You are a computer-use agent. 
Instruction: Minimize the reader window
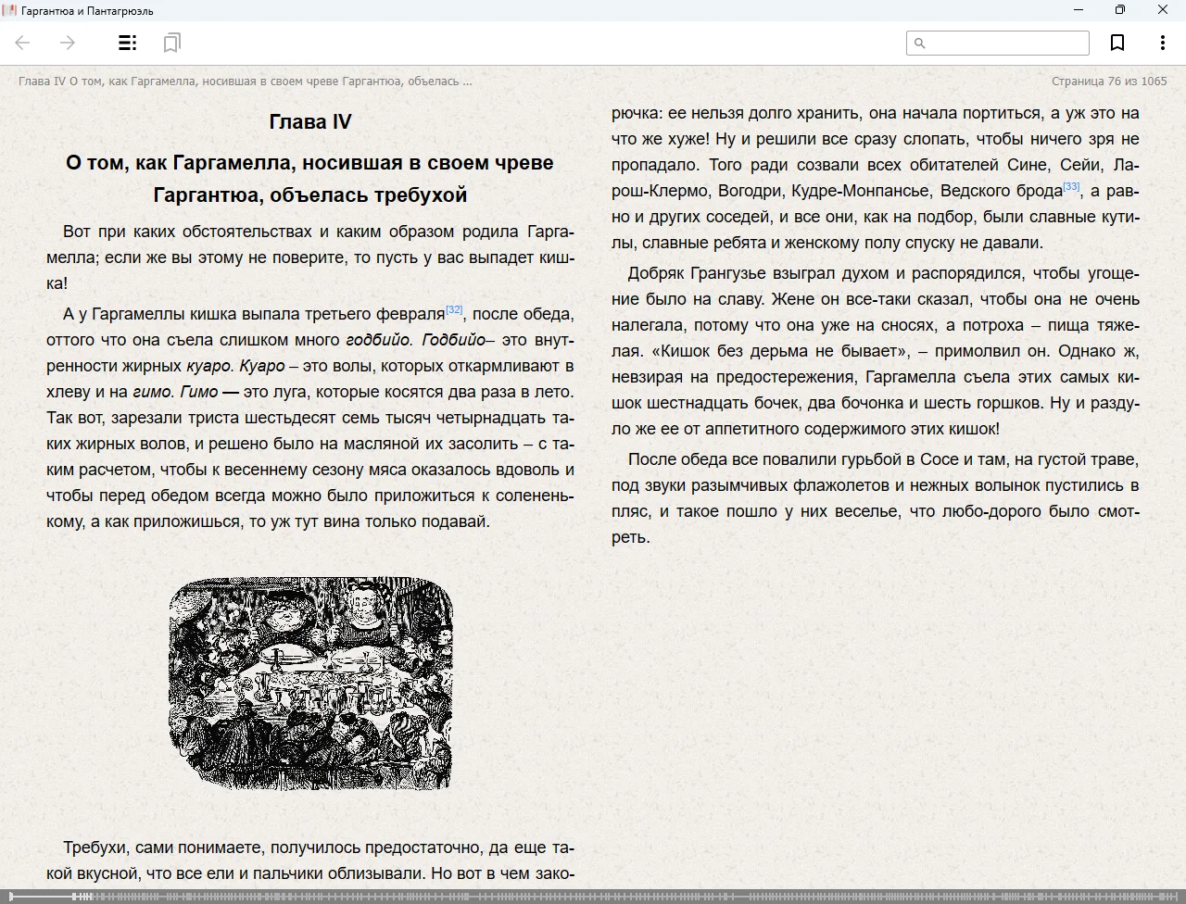[1079, 10]
